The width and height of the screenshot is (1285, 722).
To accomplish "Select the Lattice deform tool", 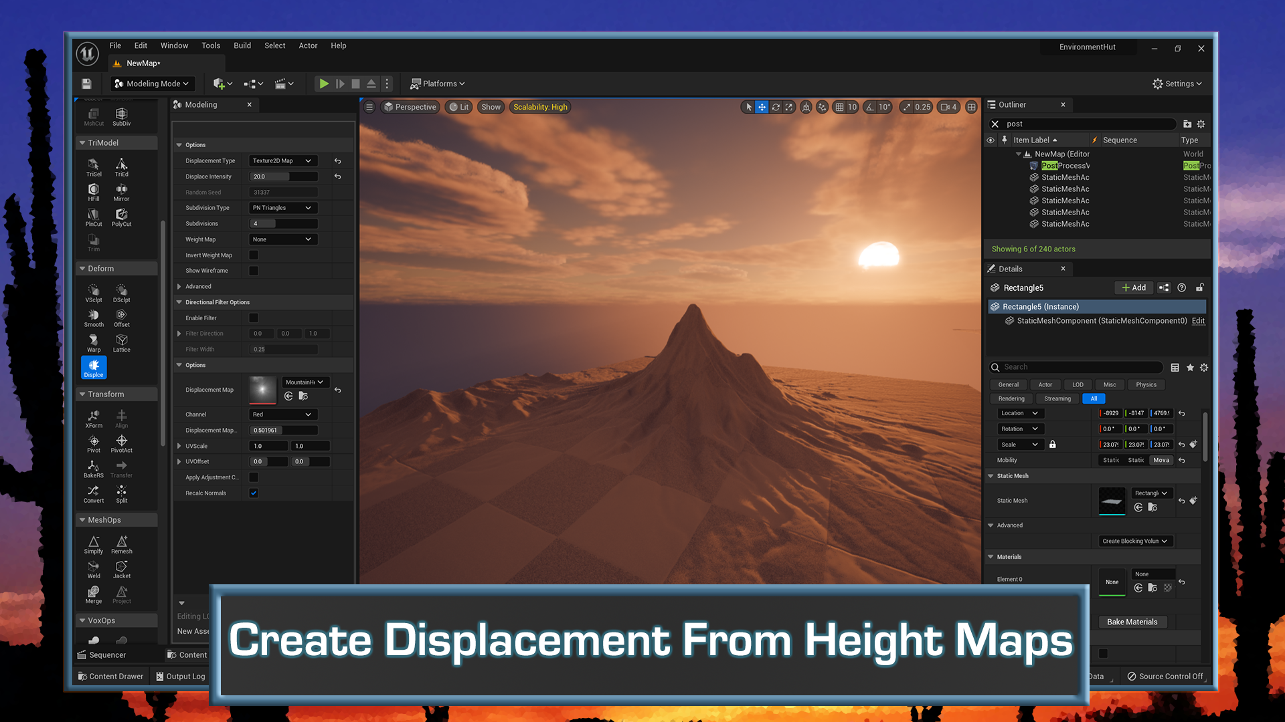I will coord(121,344).
